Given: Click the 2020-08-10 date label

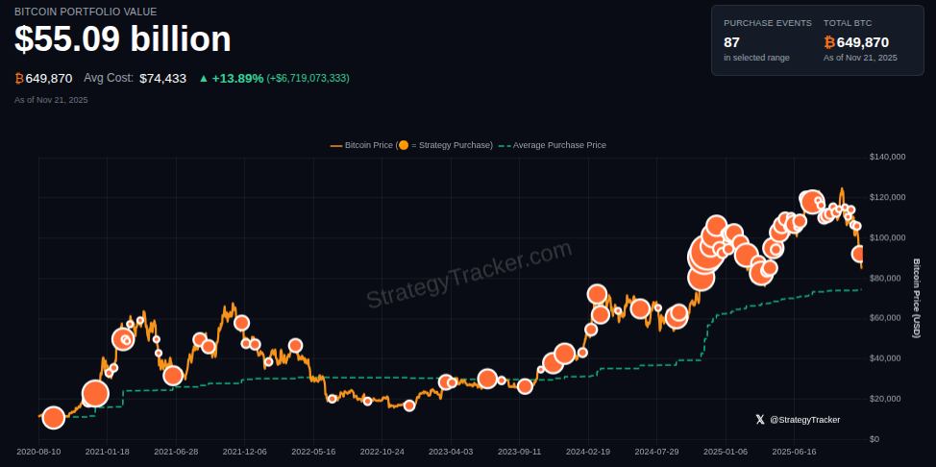Looking at the screenshot, I should 38,452.
